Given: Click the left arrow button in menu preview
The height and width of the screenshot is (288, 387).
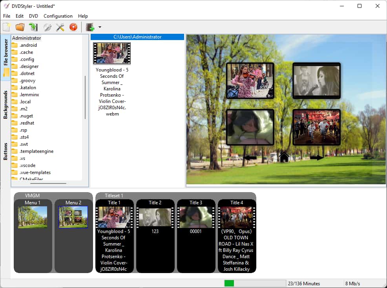Looking at the screenshot, I should pyautogui.click(x=250, y=158).
